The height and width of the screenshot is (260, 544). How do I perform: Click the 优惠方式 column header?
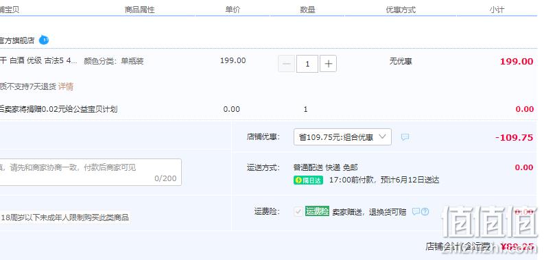coord(401,10)
